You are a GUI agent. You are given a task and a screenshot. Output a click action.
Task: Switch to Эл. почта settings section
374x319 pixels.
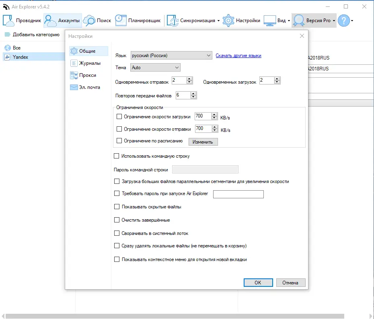89,87
